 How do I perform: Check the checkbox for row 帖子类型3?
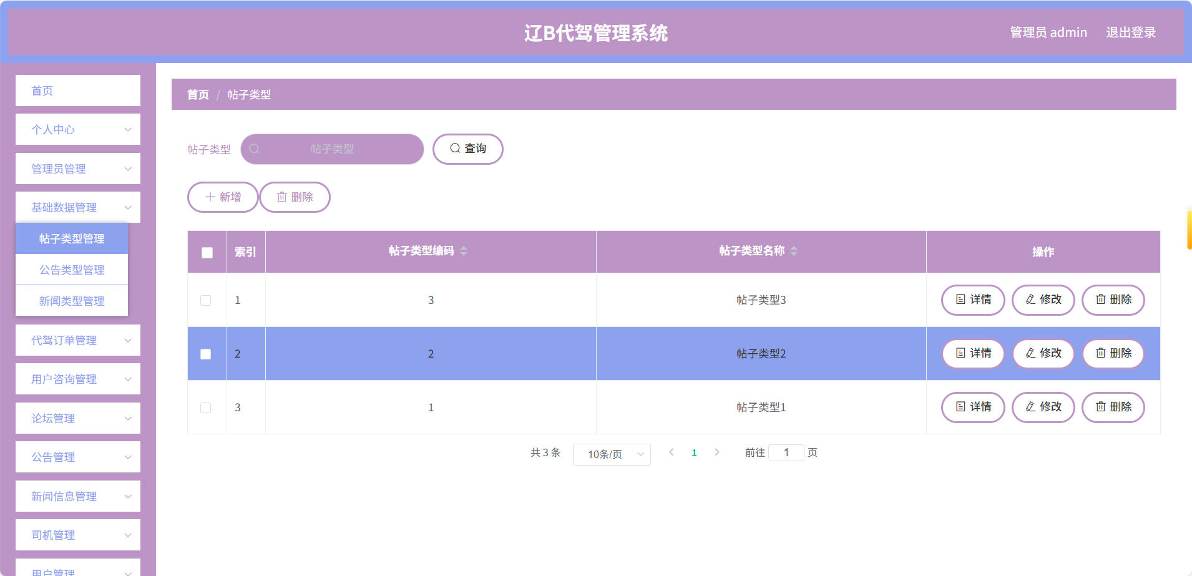(205, 300)
